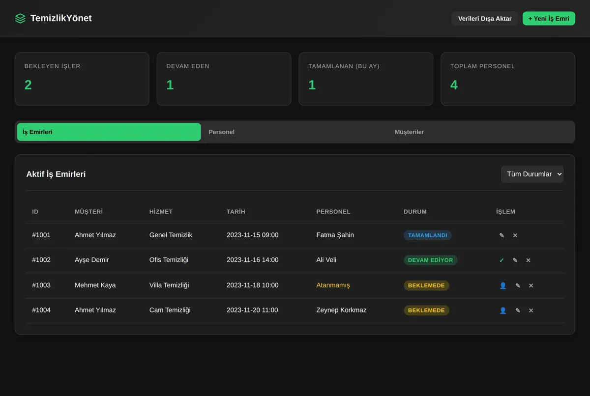Click the Zeynep Korkmaz personnel cell
This screenshot has height=396, width=590.
(x=341, y=310)
